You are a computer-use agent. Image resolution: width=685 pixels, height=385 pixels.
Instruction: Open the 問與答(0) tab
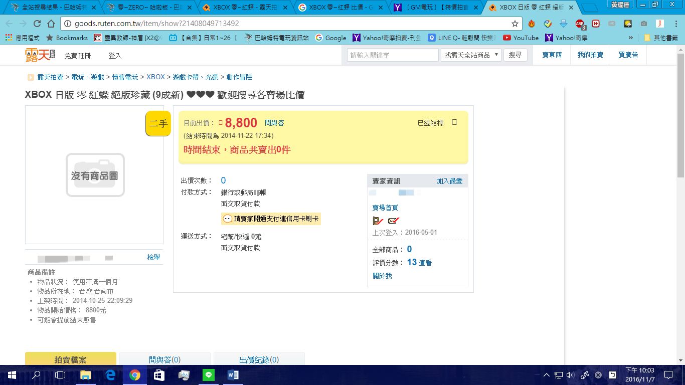click(165, 359)
